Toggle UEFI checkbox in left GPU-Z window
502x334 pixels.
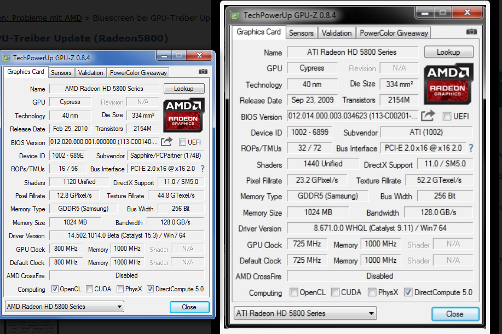point(182,142)
